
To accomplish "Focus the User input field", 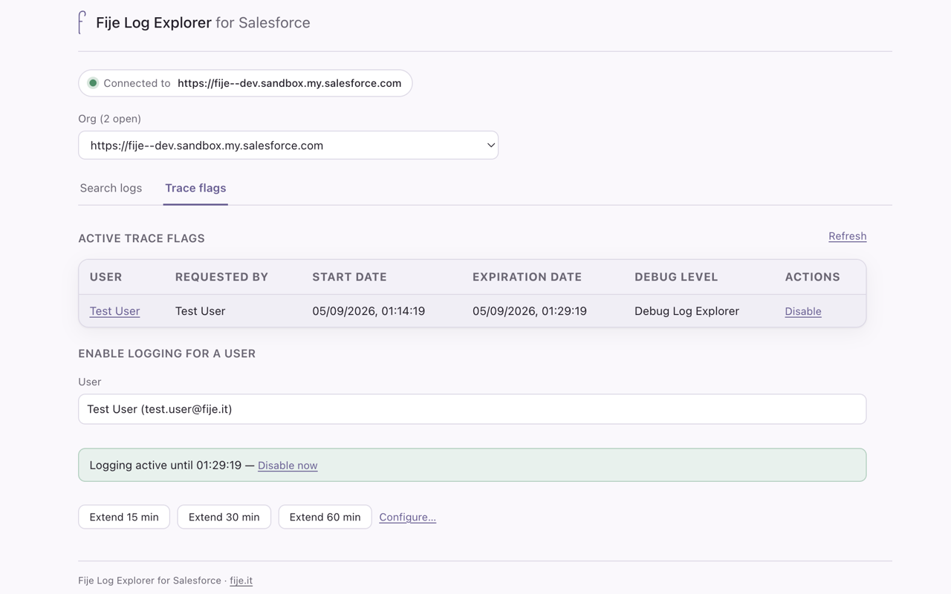I will coord(473,409).
